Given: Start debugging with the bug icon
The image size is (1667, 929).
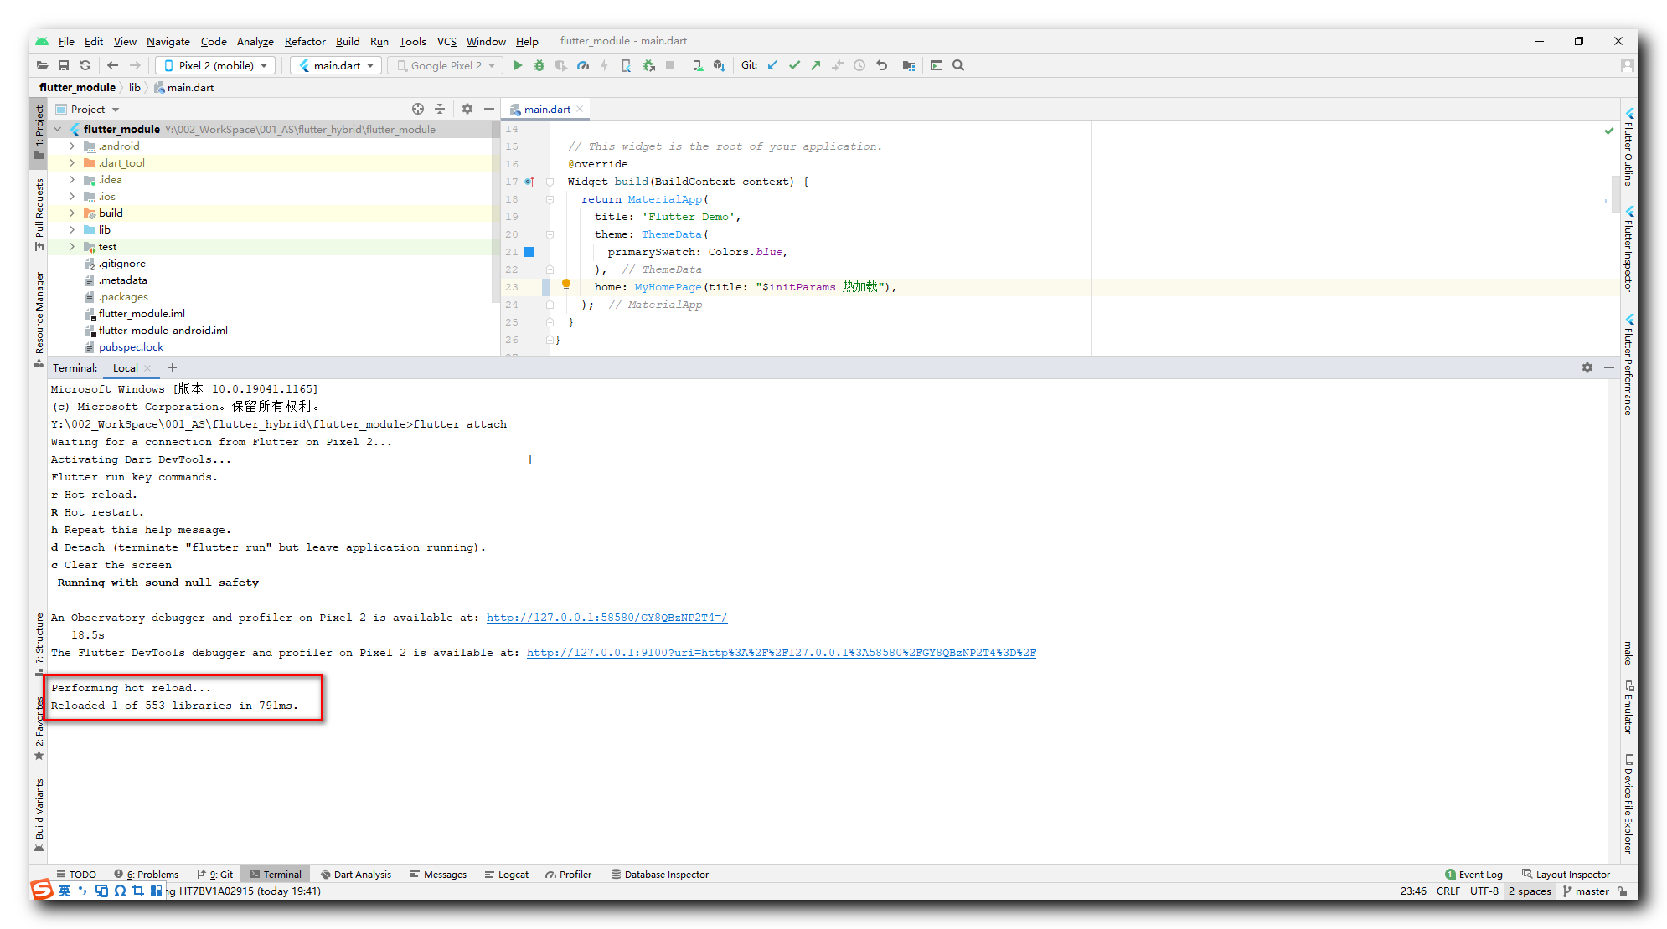Looking at the screenshot, I should click(539, 65).
